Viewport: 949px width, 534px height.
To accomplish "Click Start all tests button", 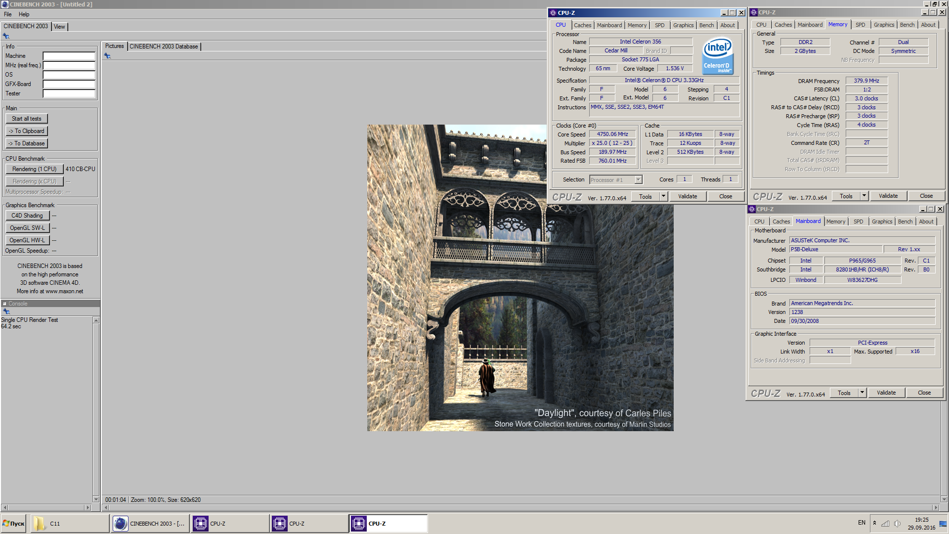I will click(x=27, y=119).
